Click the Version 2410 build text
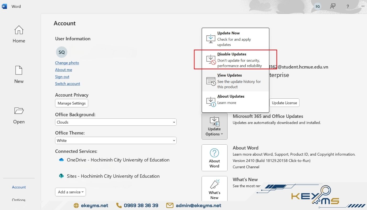Image resolution: width=367 pixels, height=210 pixels. pyautogui.click(x=272, y=161)
